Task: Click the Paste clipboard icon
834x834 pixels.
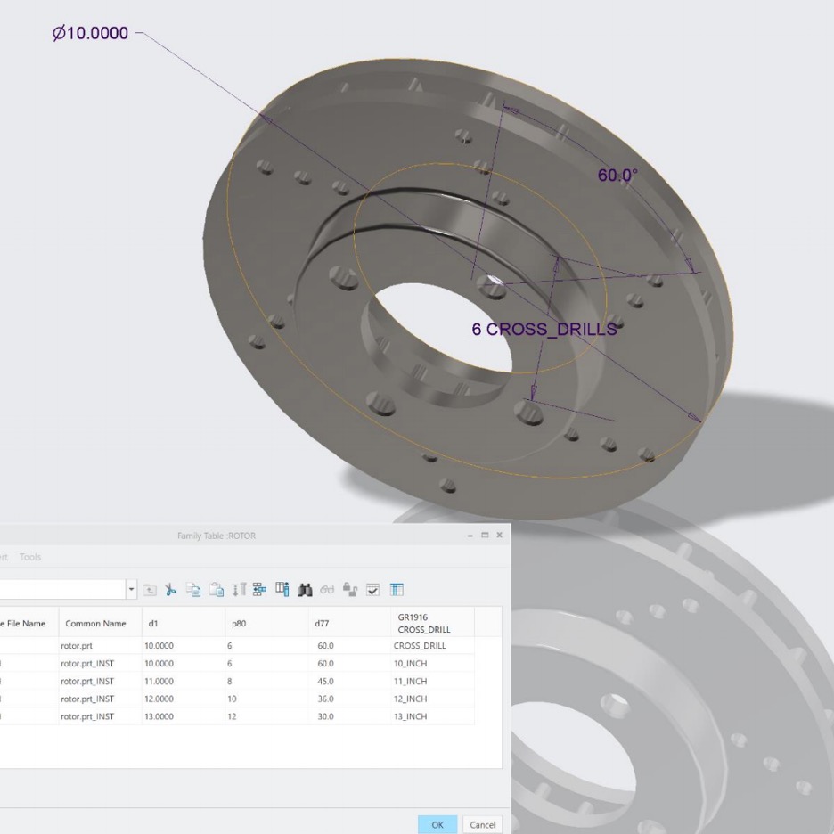Action: [216, 589]
